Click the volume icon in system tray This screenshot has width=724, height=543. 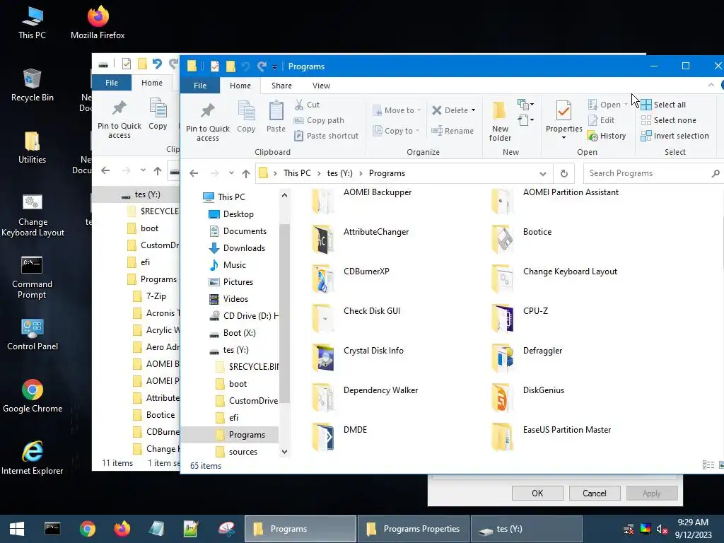tap(662, 529)
